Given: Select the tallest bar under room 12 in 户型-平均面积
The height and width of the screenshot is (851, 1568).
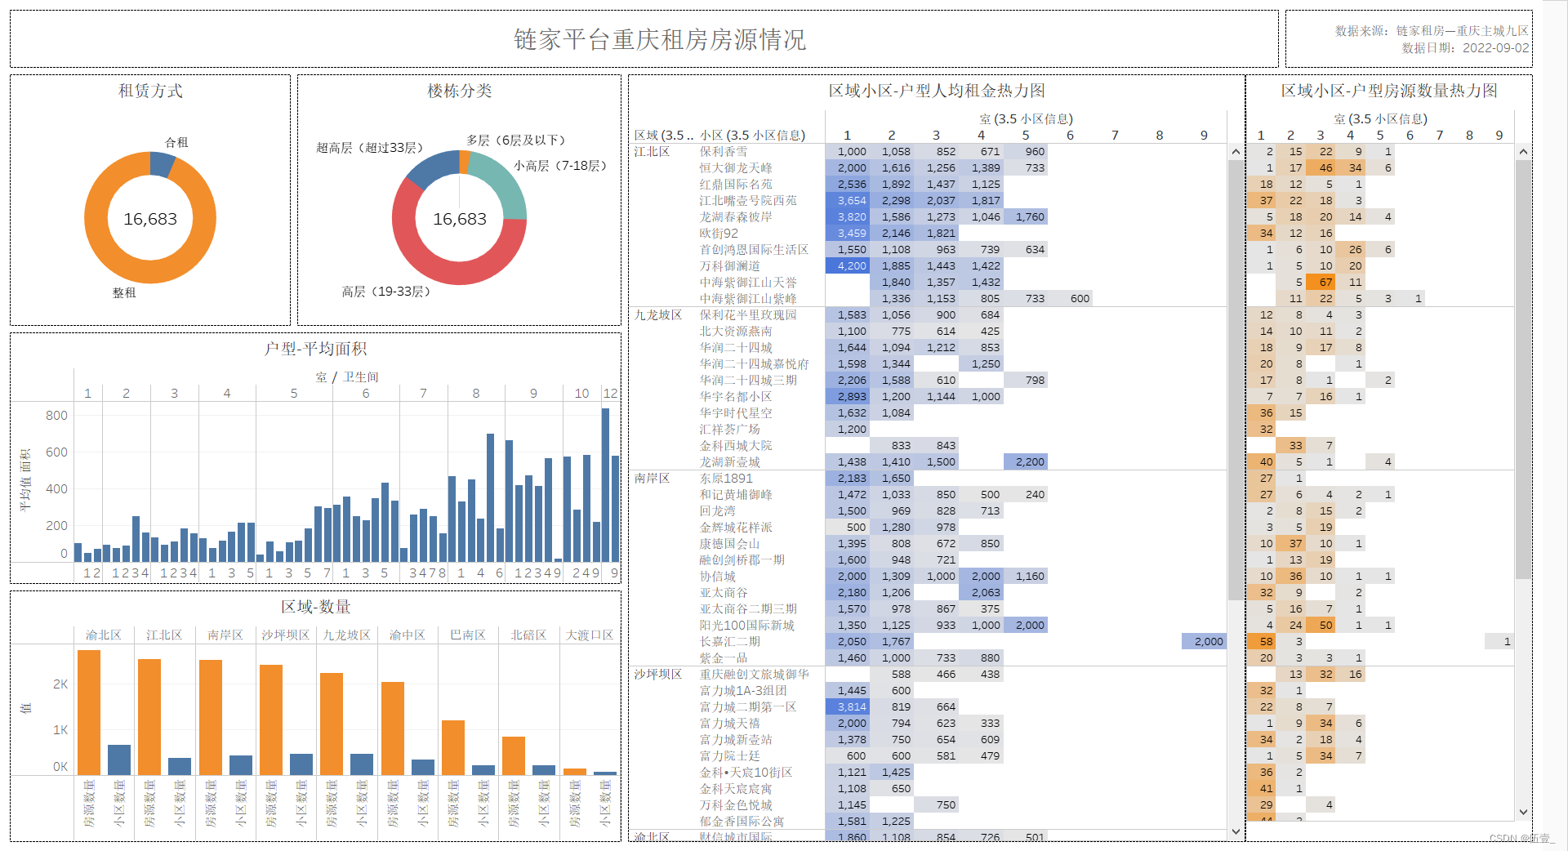Looking at the screenshot, I should pos(605,485).
